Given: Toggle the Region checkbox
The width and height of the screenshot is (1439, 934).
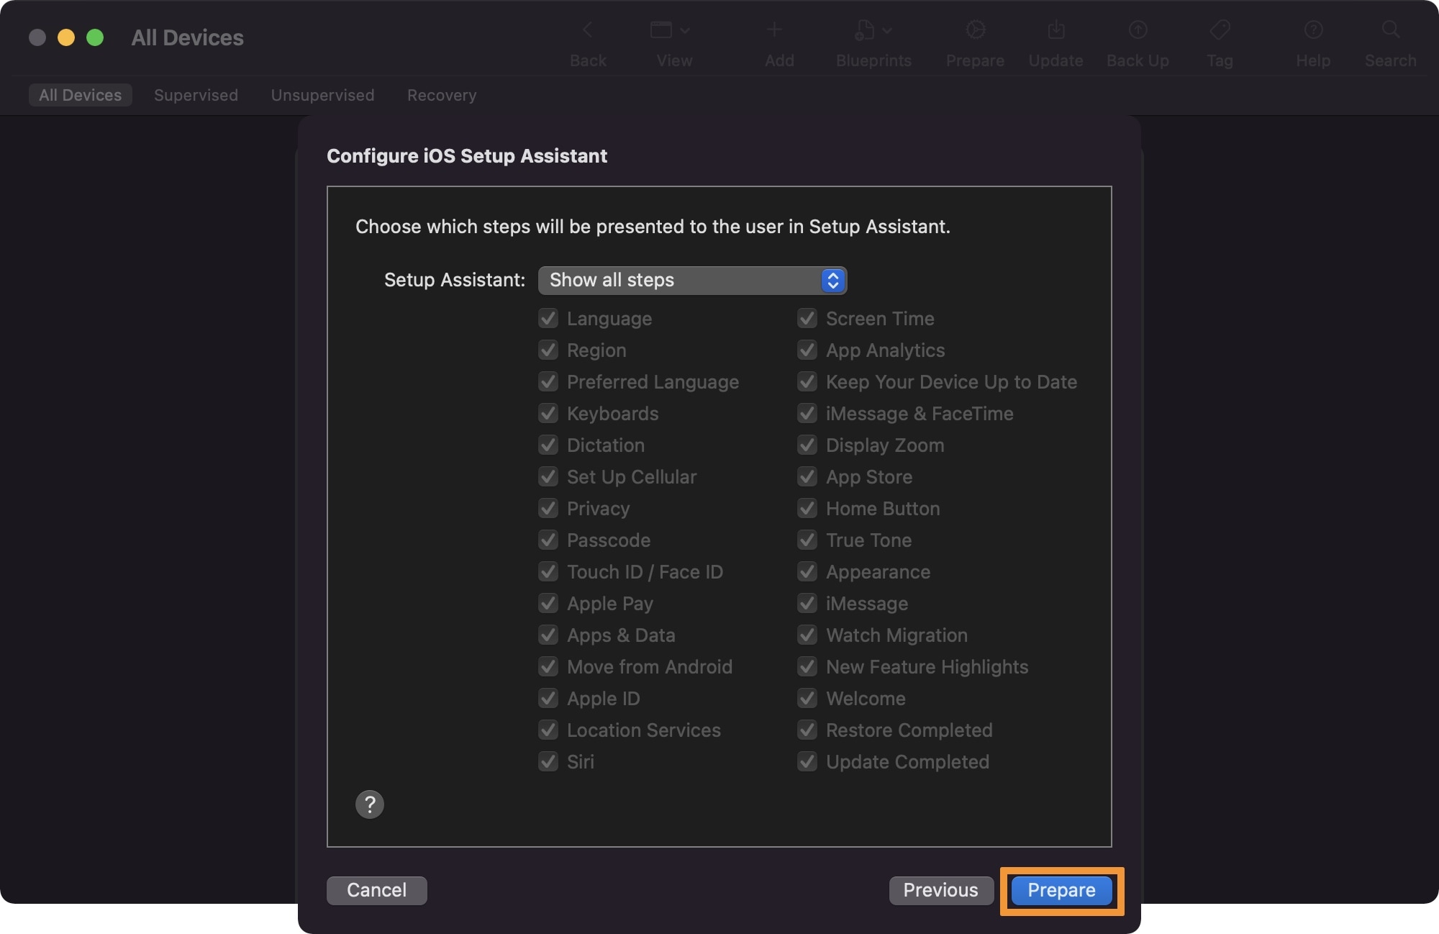Looking at the screenshot, I should pyautogui.click(x=548, y=350).
